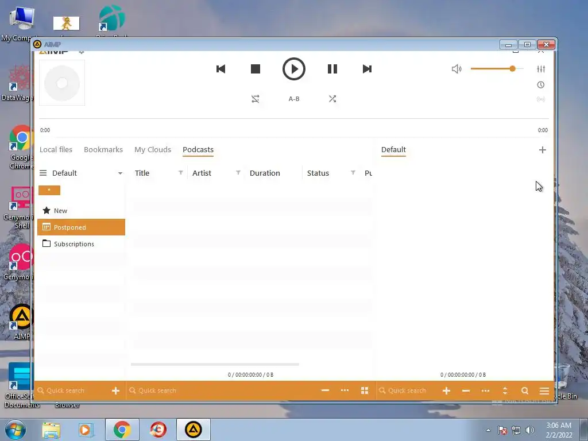Start playback with the round play button
Screen dimensions: 588x441
point(293,69)
